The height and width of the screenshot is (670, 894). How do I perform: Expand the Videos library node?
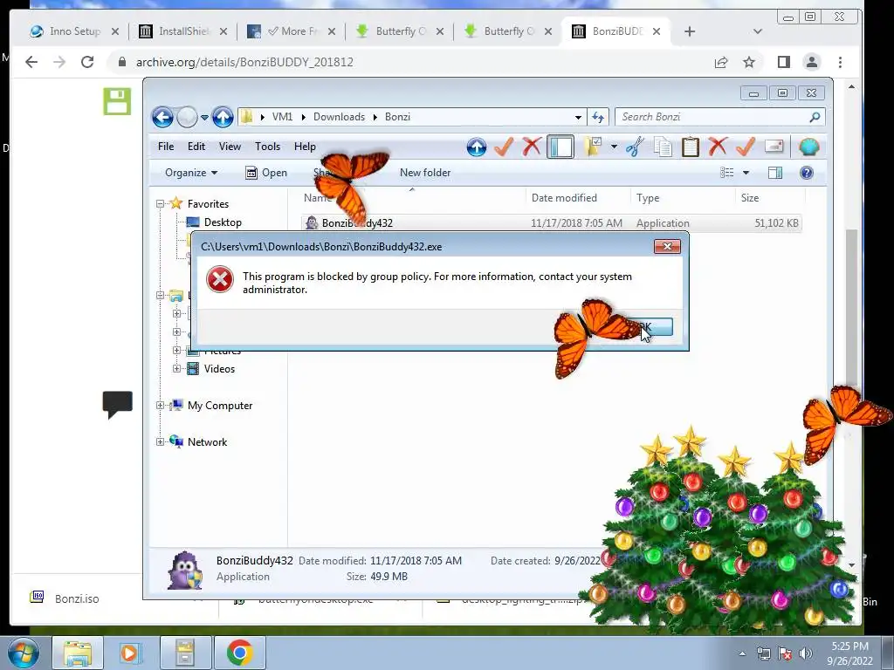tap(176, 369)
